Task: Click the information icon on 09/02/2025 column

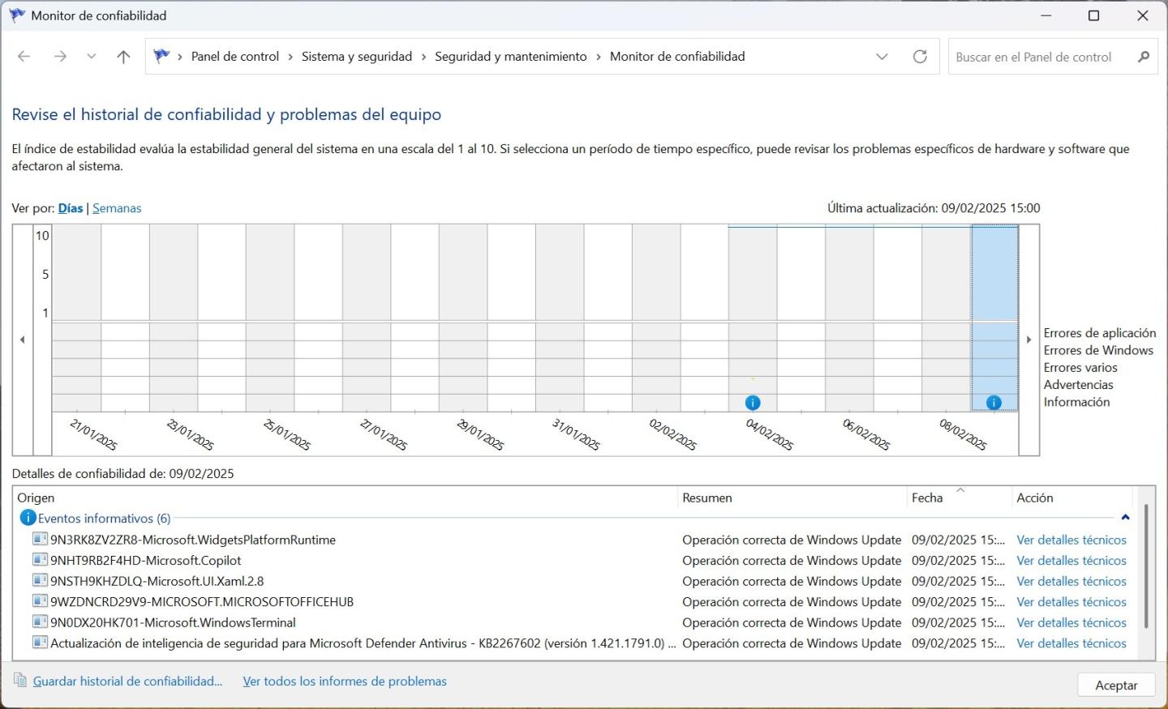Action: point(994,403)
